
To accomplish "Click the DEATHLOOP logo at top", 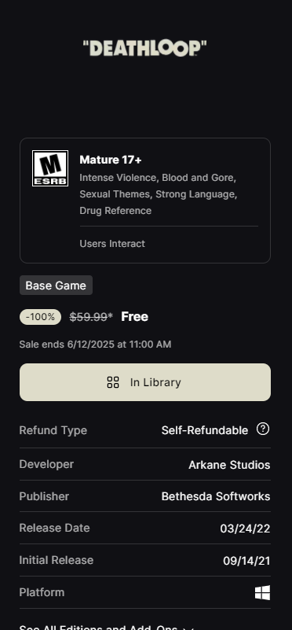I will [144, 48].
